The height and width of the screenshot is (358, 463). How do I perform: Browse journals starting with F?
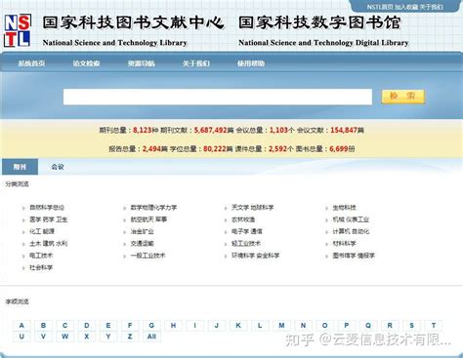pyautogui.click(x=130, y=326)
